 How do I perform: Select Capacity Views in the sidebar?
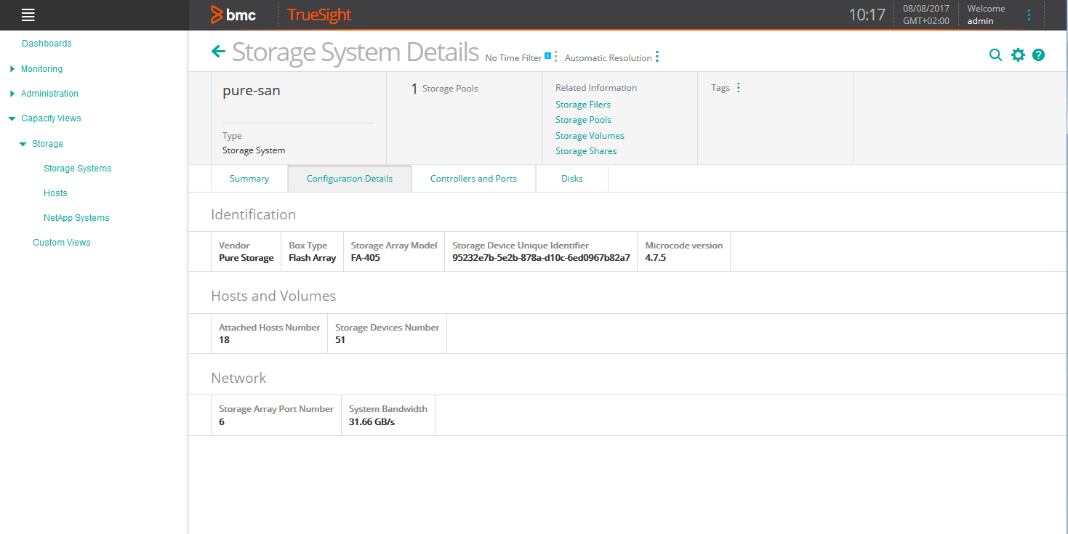51,118
